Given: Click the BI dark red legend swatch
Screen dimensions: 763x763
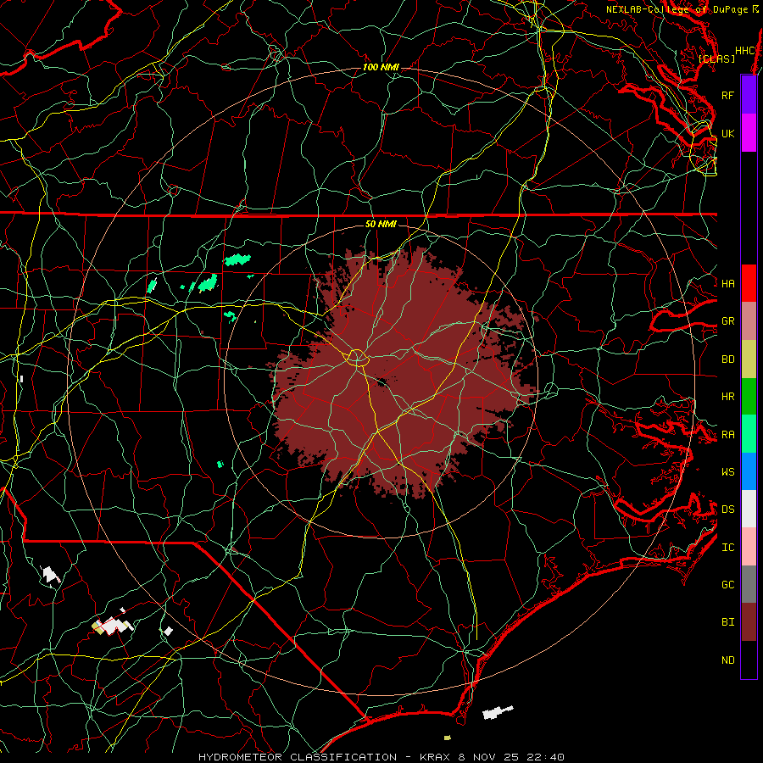Looking at the screenshot, I should click(x=749, y=622).
